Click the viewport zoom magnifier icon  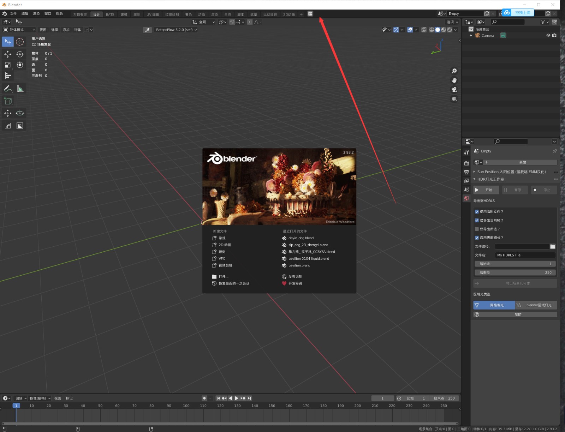pyautogui.click(x=454, y=71)
